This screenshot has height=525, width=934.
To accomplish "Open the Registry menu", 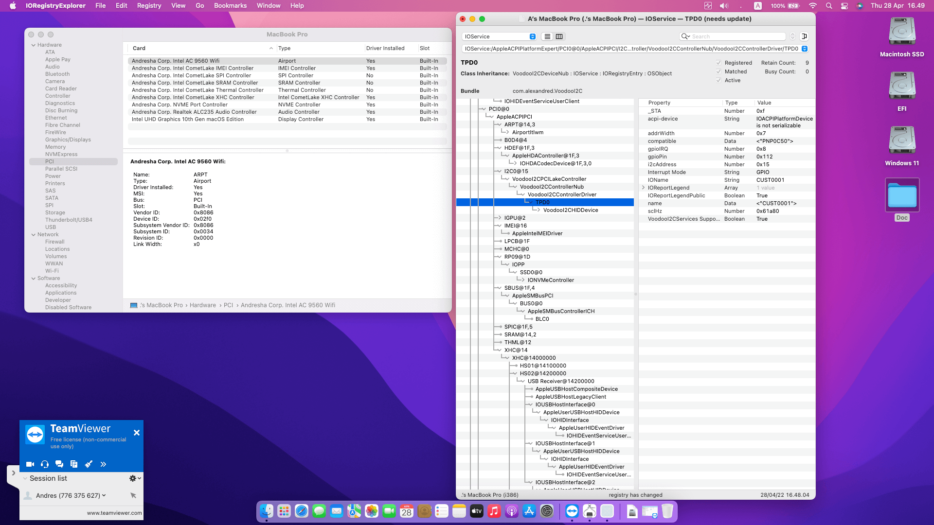I will click(x=149, y=6).
